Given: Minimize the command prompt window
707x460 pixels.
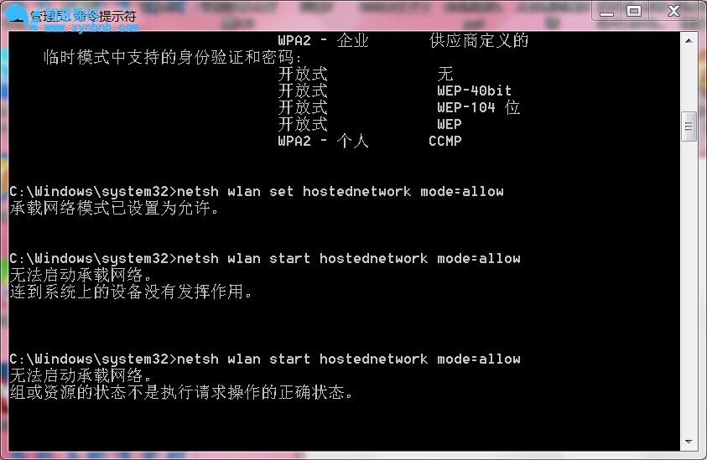Looking at the screenshot, I should coord(607,11).
